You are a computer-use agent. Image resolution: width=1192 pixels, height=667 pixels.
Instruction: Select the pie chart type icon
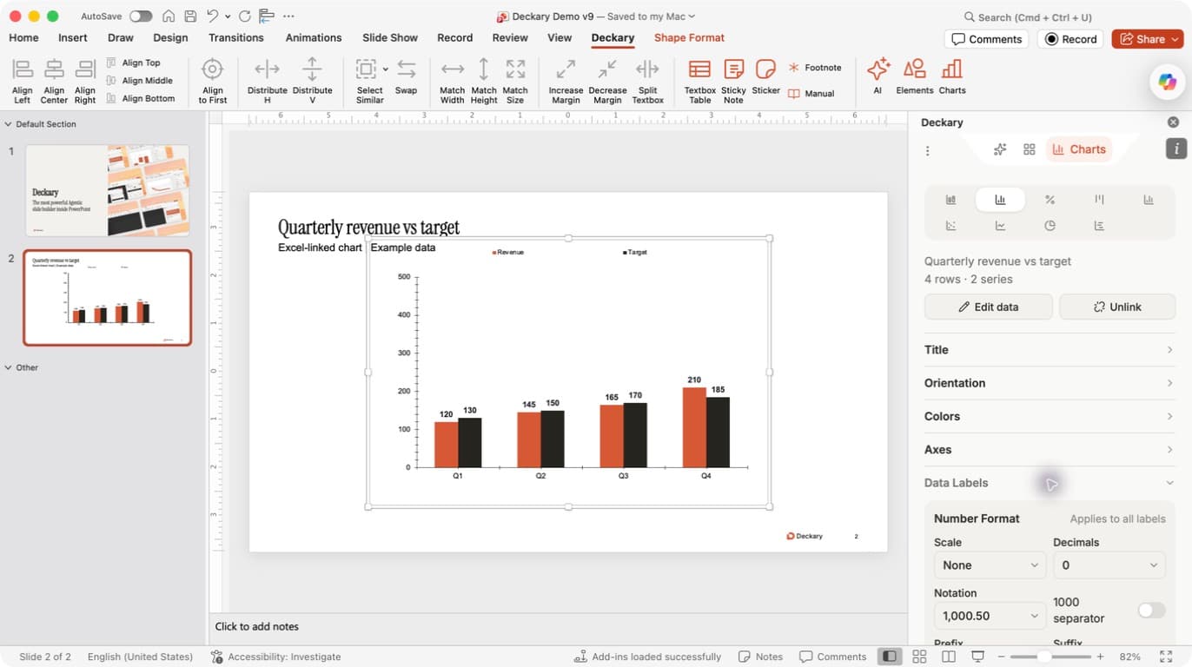pos(1050,226)
